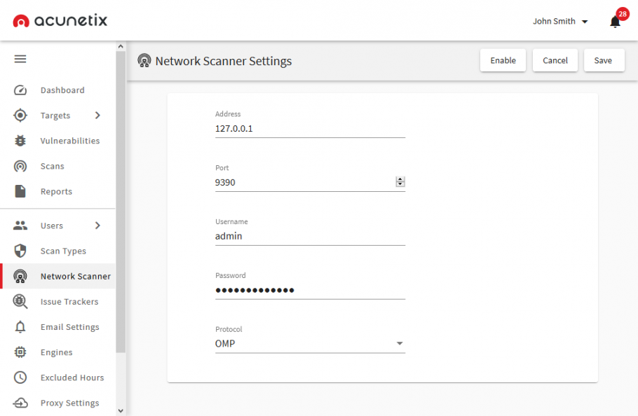Viewport: 638px width, 416px height.
Task: Click into the Address input field
Action: pos(310,129)
